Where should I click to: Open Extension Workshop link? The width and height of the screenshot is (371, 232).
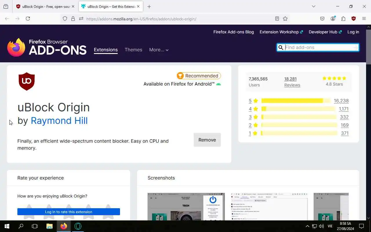click(281, 32)
